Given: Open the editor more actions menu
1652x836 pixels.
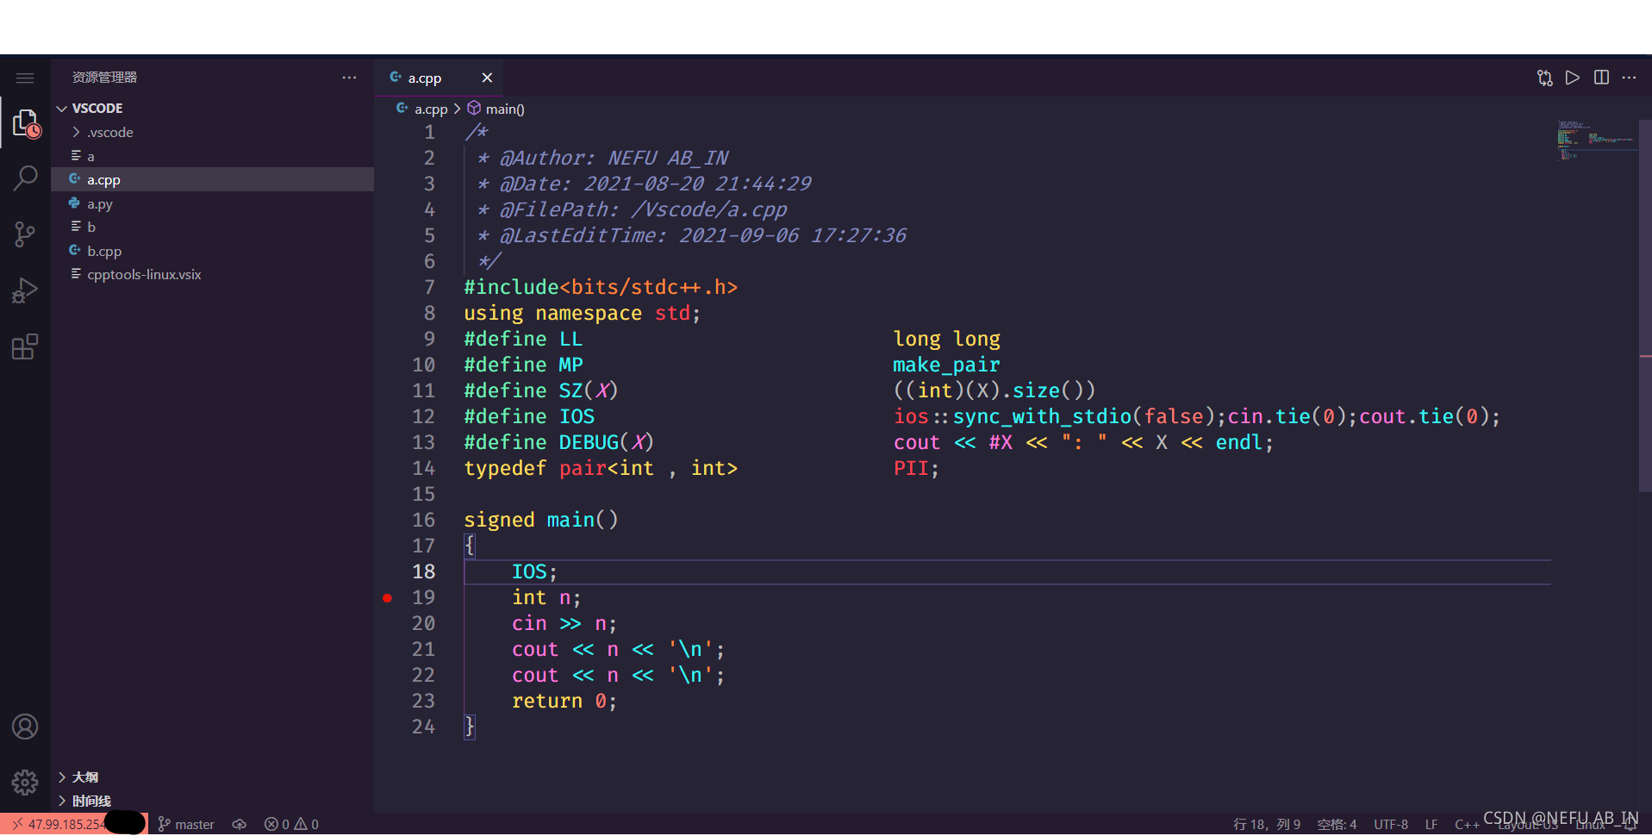Looking at the screenshot, I should pos(1629,78).
